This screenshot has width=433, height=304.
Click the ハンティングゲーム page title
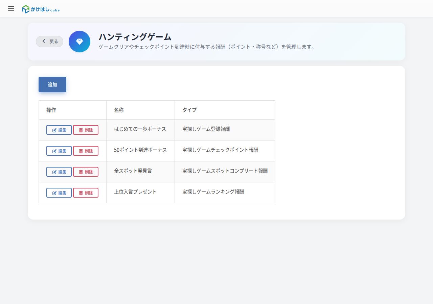point(135,37)
